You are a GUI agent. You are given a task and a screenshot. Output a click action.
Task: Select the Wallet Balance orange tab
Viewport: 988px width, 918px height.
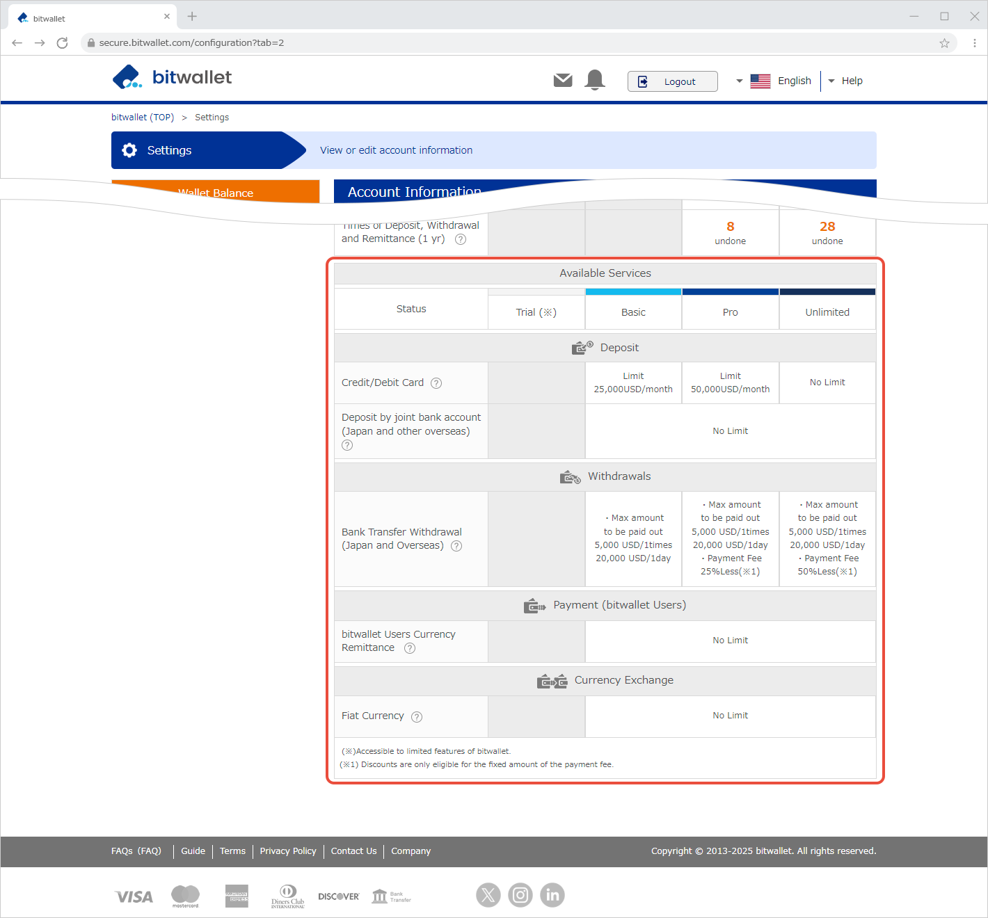215,192
